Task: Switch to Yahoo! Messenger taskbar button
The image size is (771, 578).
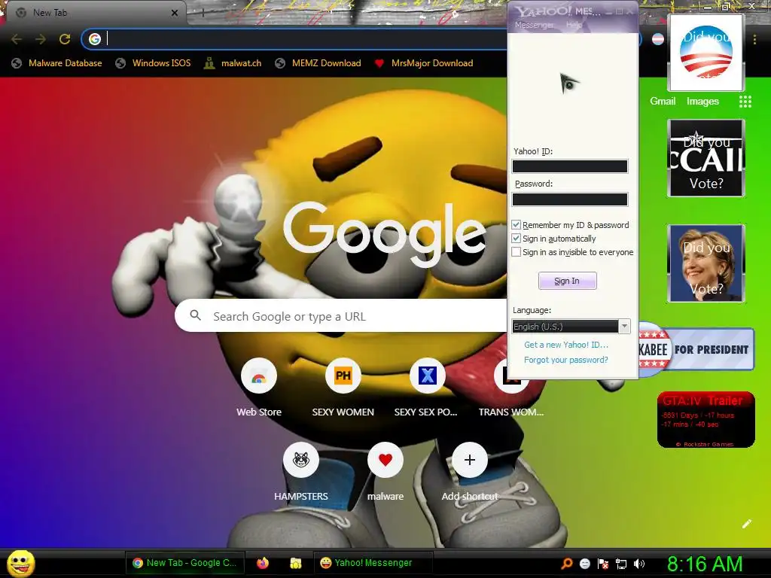Action: click(x=373, y=563)
